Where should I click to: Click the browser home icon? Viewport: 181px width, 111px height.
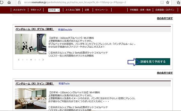9,2
